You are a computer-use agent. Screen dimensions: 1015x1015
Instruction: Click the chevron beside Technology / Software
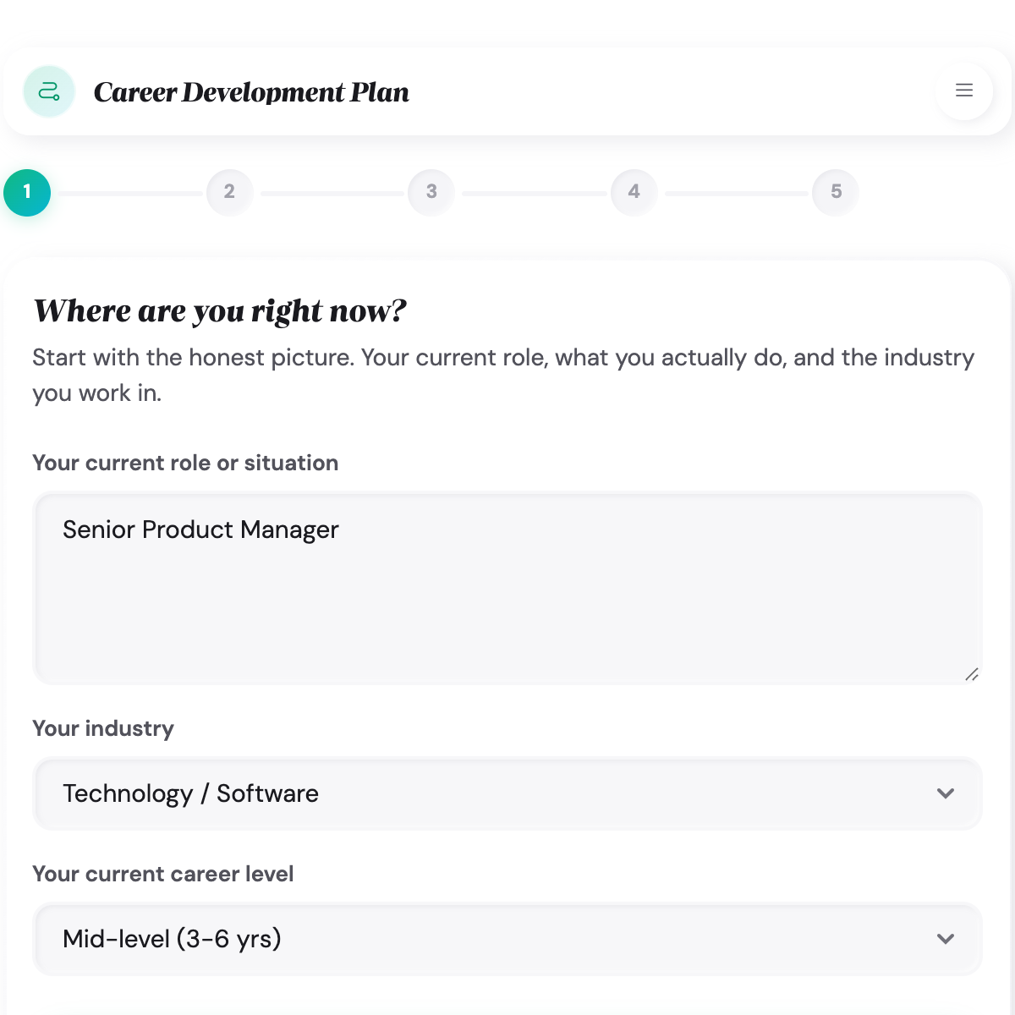946,793
